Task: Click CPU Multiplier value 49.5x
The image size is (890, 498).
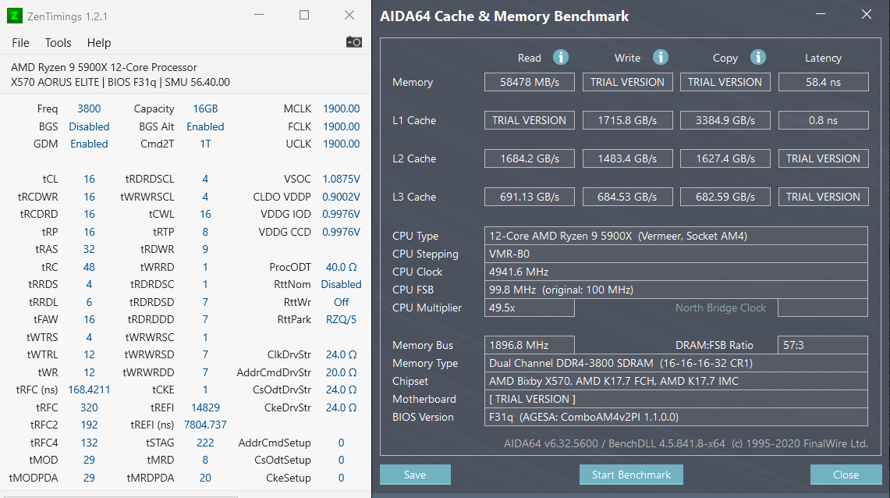Action: point(530,308)
